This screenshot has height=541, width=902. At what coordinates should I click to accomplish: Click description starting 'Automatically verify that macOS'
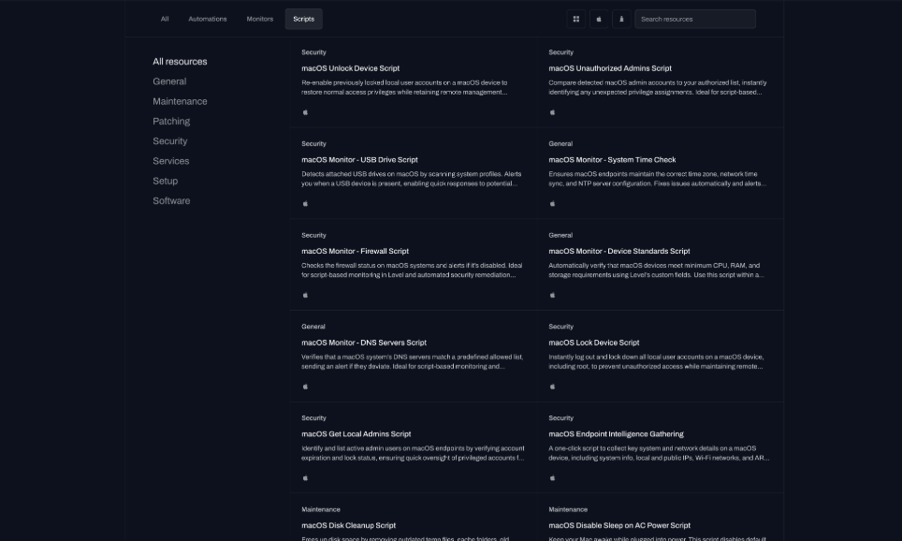[x=656, y=270]
